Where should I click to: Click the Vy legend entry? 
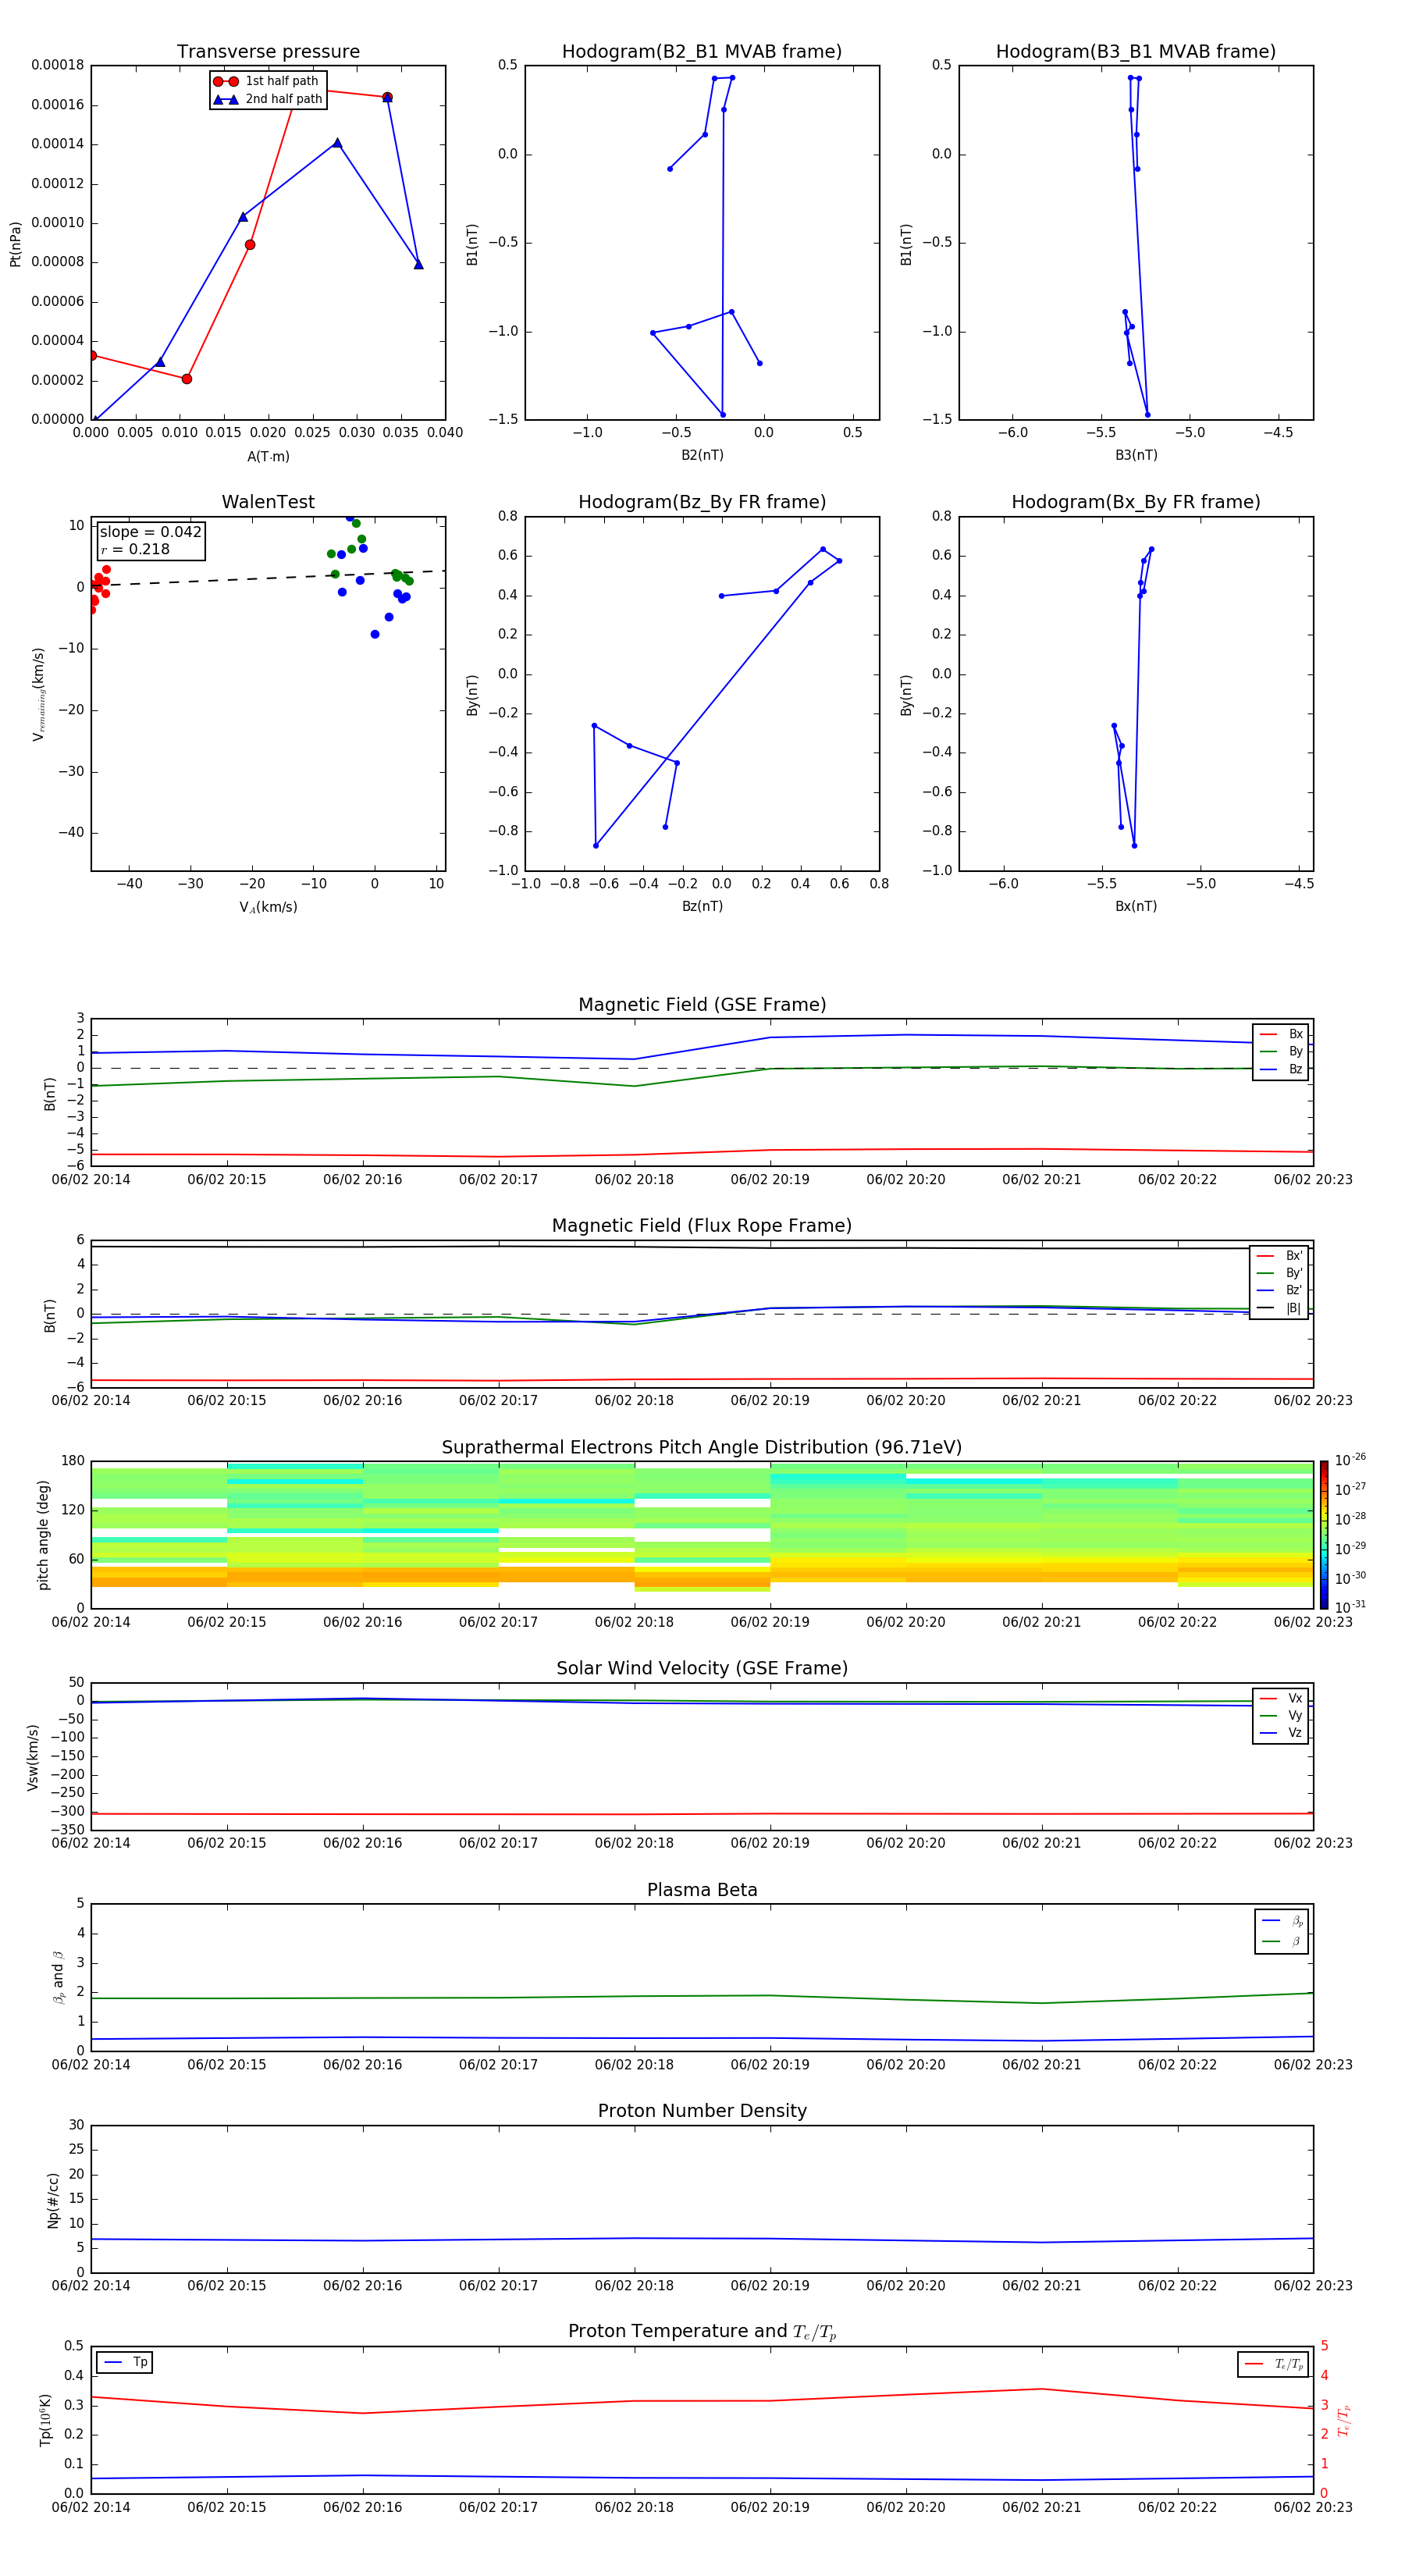pos(1281,1715)
